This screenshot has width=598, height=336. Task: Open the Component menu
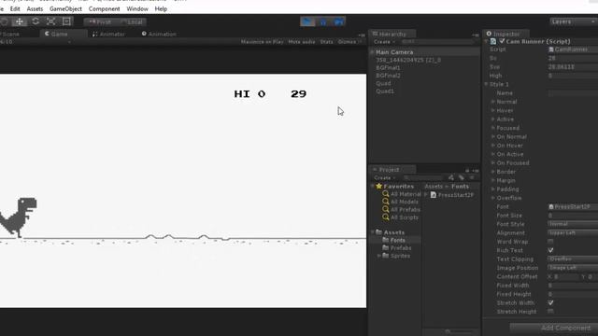point(104,8)
